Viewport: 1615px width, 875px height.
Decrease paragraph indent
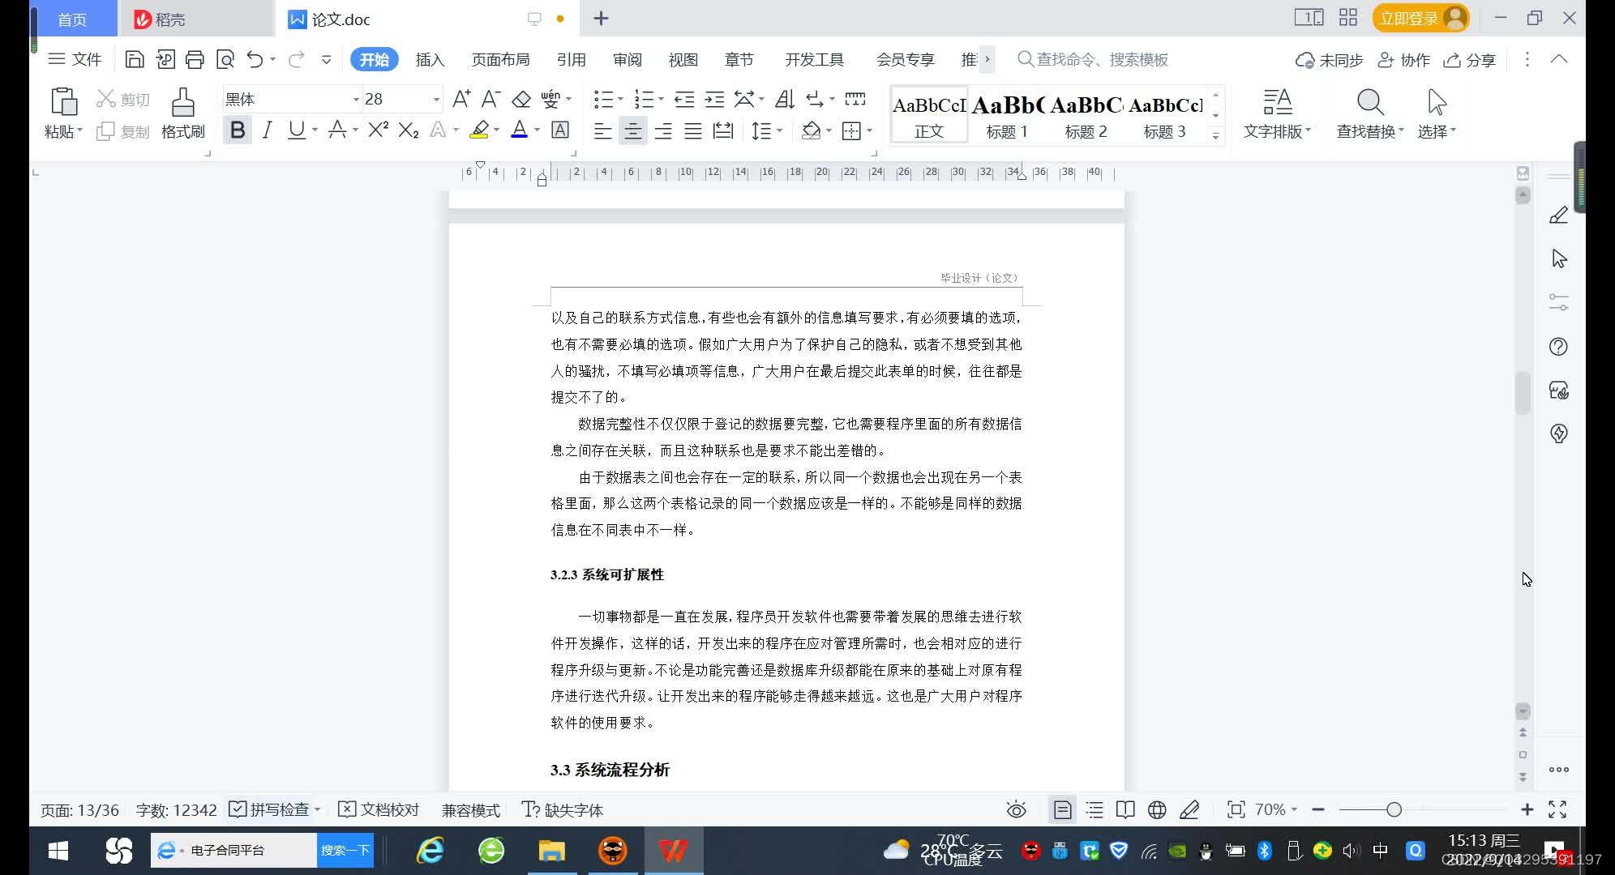click(684, 99)
